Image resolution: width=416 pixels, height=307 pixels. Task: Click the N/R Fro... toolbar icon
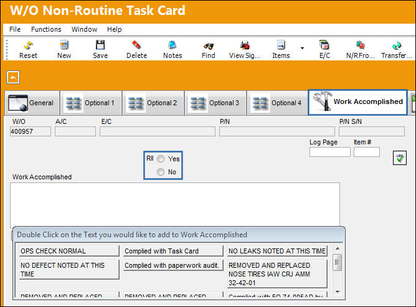[x=361, y=45]
